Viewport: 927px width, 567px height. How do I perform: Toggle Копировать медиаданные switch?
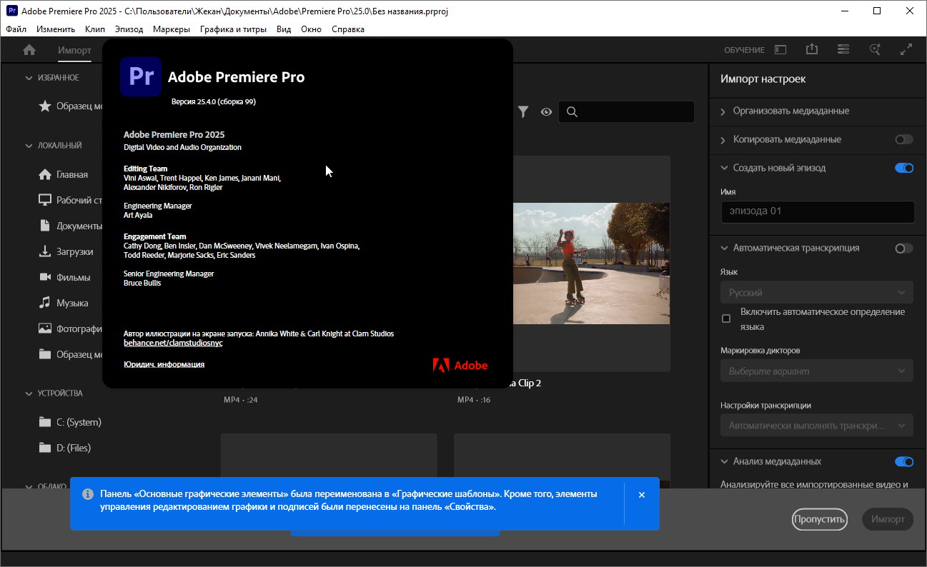pos(904,139)
